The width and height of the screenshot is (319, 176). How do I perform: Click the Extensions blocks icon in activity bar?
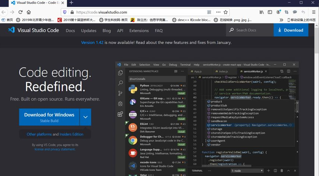pos(120,114)
